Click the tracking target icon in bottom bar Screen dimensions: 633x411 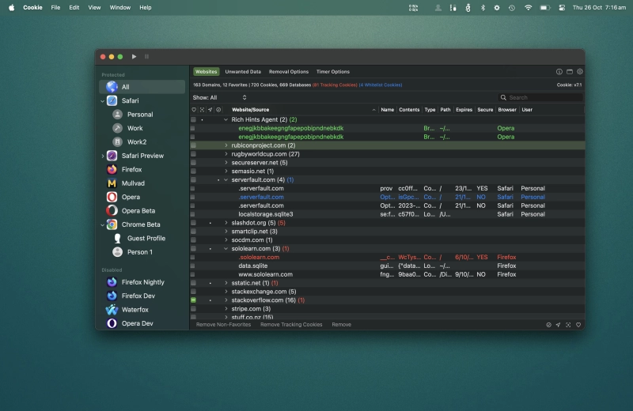[x=568, y=325]
